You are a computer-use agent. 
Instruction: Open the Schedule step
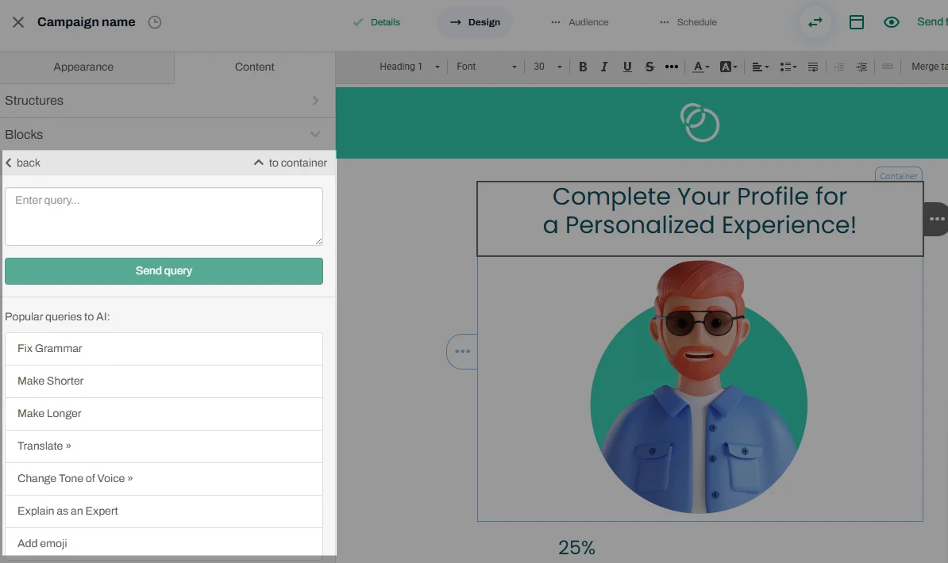688,22
